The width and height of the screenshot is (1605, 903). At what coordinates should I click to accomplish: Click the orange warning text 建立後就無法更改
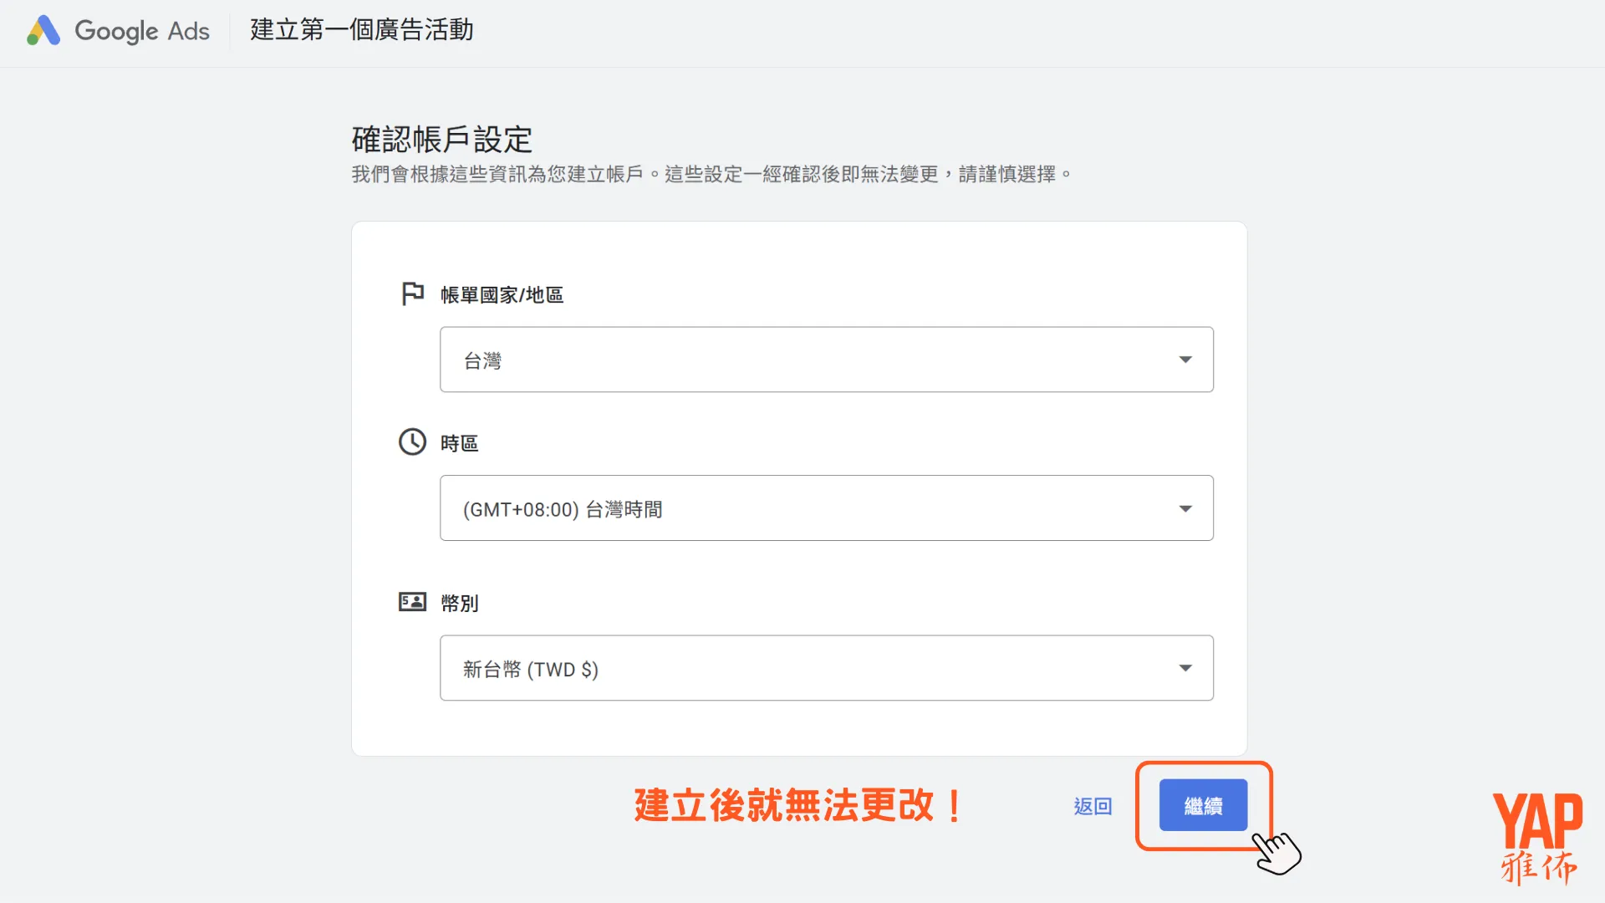[x=796, y=805]
